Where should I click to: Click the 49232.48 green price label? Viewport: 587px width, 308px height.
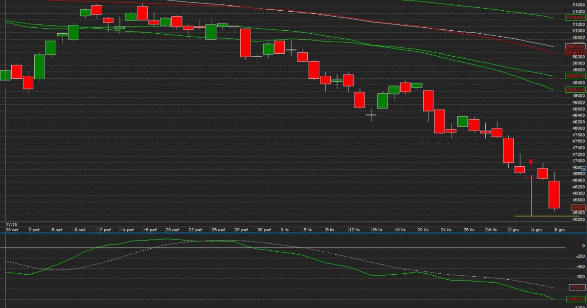pyautogui.click(x=575, y=90)
